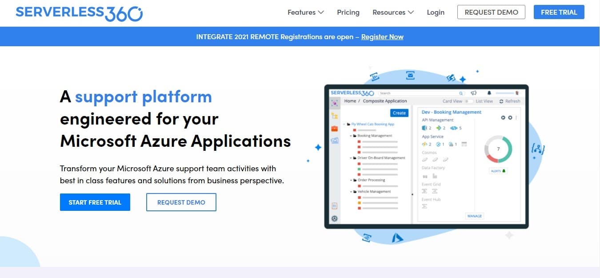600x278 pixels.
Task: Open the three-dot menu on the card
Action: [516, 117]
